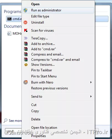Click the cmd.exe program icon in results
This screenshot has height=139, width=112.
pos(9,19)
